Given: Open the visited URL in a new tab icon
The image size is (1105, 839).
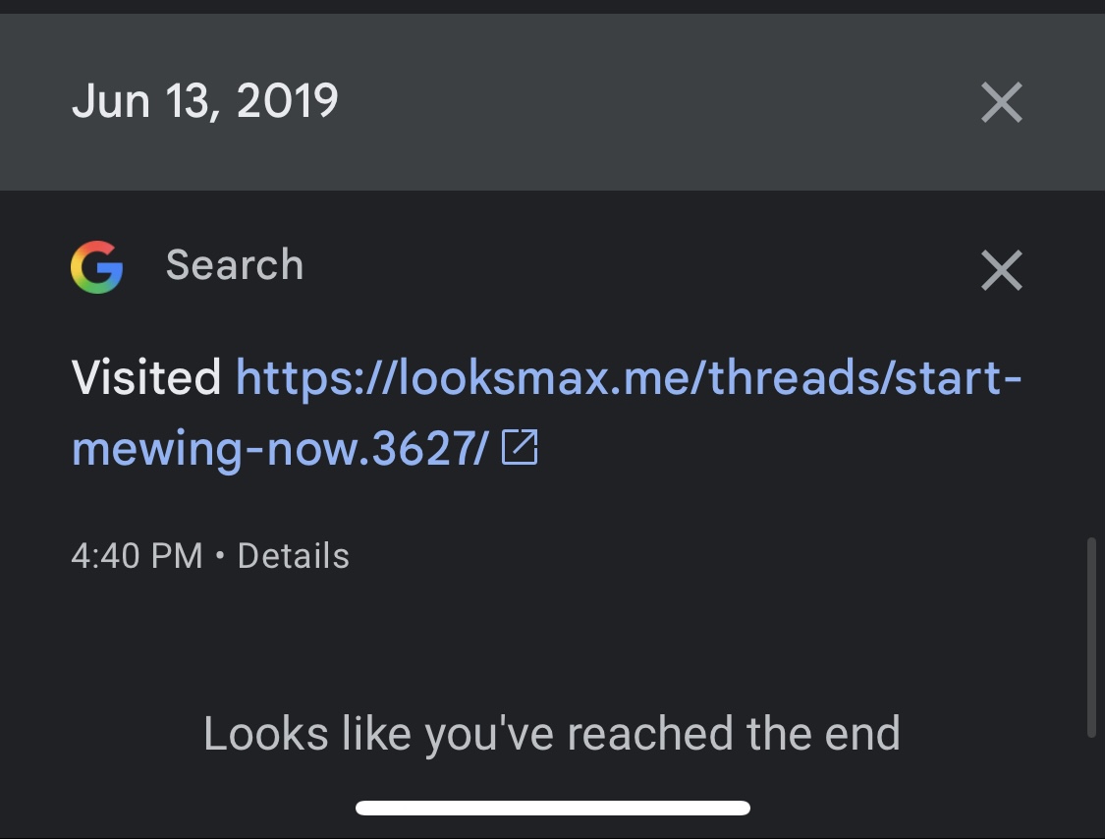Looking at the screenshot, I should (x=520, y=449).
